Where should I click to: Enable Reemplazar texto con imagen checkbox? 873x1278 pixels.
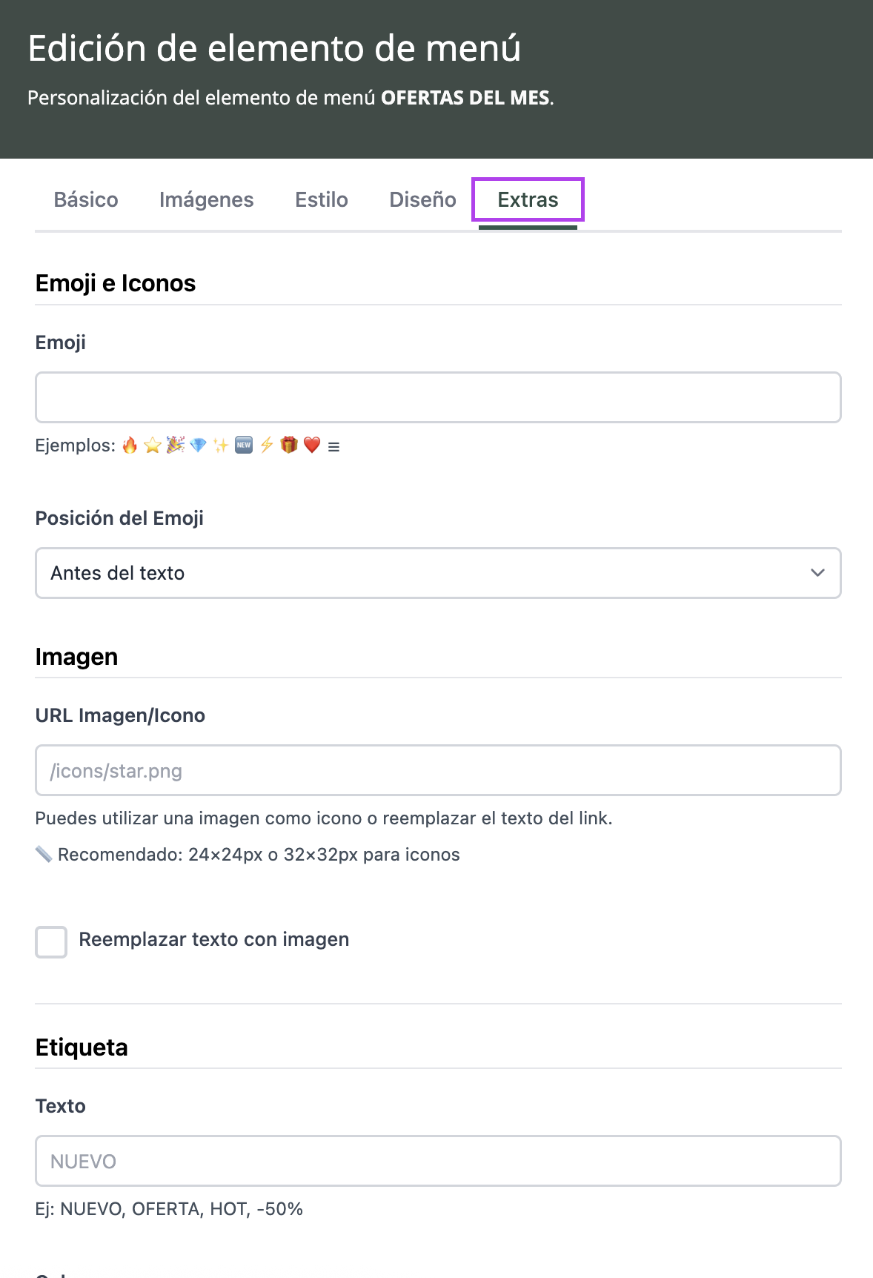click(x=51, y=941)
